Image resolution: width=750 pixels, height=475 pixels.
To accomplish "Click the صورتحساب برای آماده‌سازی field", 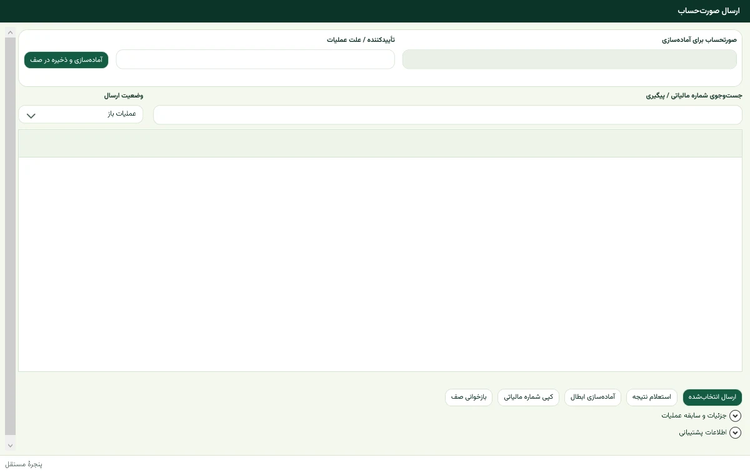I will click(569, 59).
